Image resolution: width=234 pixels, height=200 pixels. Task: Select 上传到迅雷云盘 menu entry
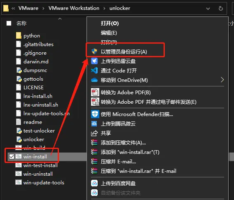tap(118, 61)
